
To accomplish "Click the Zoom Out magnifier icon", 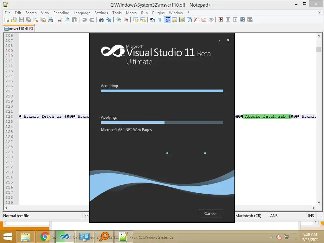I will (126, 20).
